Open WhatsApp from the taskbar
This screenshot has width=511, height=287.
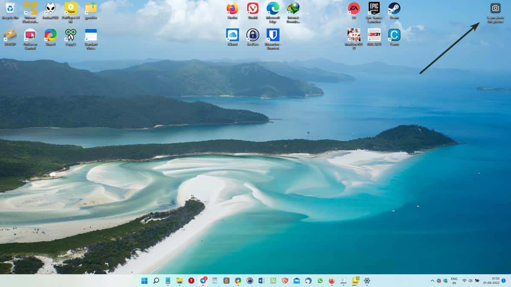320,281
